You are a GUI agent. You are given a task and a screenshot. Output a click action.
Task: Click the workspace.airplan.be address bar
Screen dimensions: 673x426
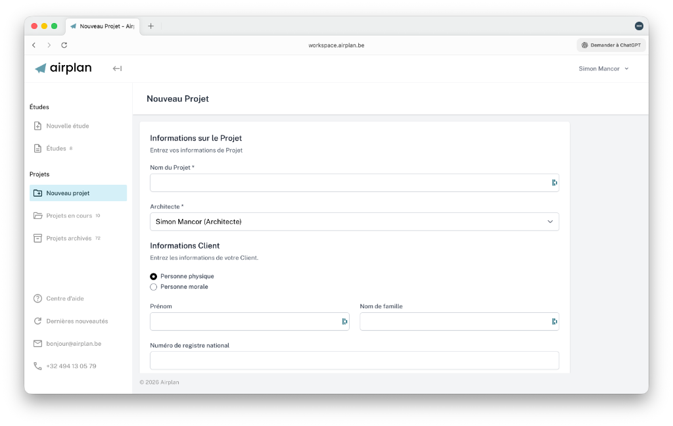(336, 45)
